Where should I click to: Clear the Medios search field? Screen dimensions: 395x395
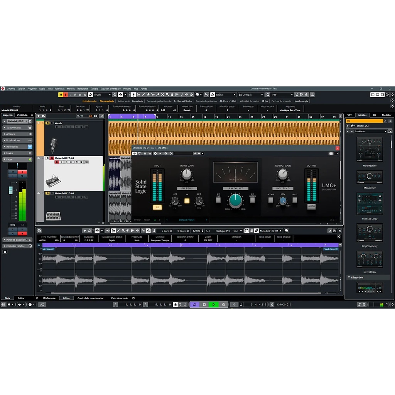pyautogui.click(x=385, y=121)
